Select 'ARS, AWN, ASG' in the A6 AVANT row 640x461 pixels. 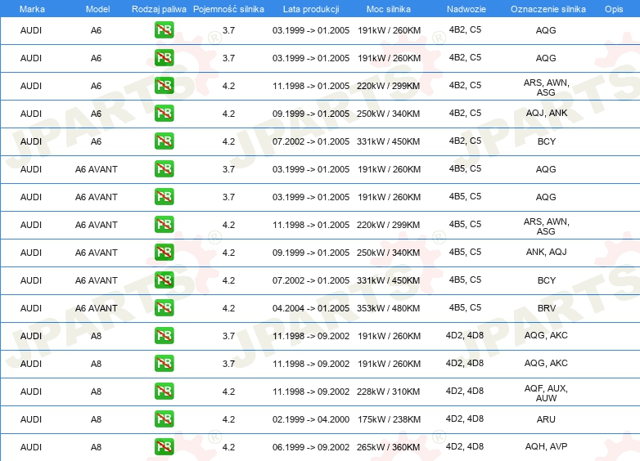(x=546, y=226)
